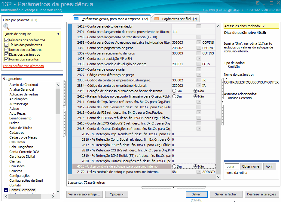Screen dimensions: 281x202
Task: Open lookup button for parameter 2414
Action: (x=199, y=118)
